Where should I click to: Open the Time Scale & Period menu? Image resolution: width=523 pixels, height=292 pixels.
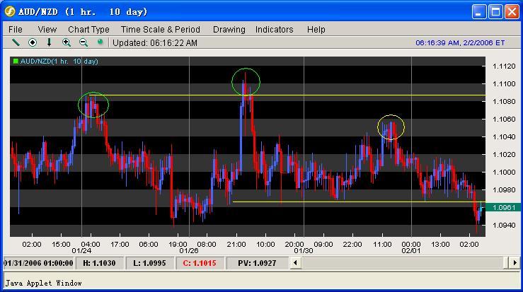[161, 29]
